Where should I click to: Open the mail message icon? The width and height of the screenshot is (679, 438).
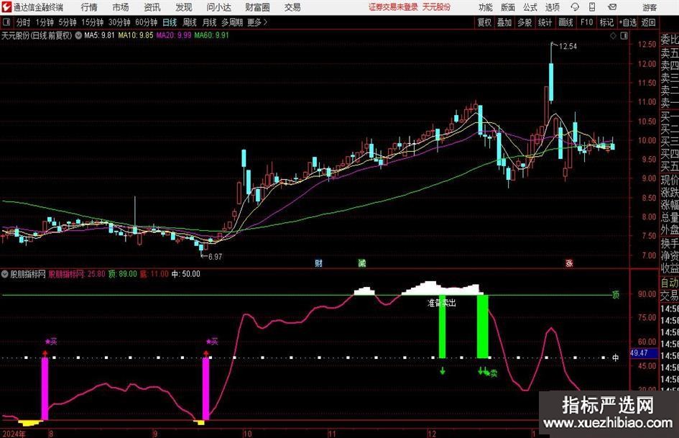point(612,7)
